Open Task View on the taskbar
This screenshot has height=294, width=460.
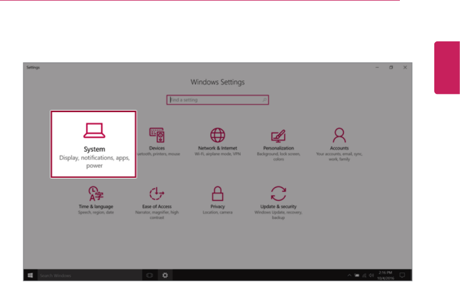149,275
